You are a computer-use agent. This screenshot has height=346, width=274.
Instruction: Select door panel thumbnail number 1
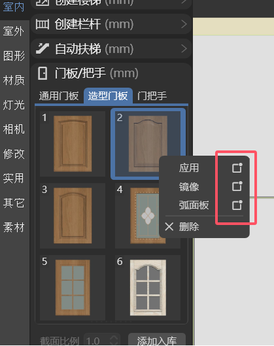coord(73,144)
